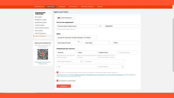Click the Адреса доставки page heading

pyautogui.click(x=61, y=12)
